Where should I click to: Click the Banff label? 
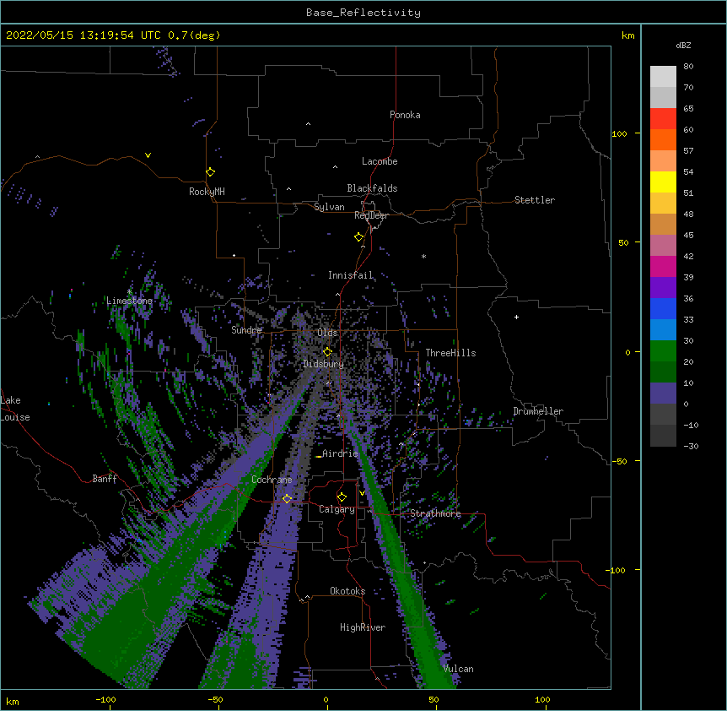pos(105,479)
